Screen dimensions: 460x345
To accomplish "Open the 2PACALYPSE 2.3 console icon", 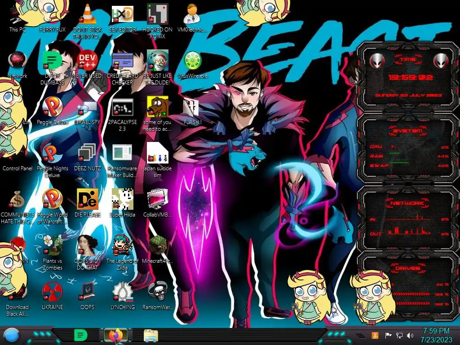I will 122,107.
